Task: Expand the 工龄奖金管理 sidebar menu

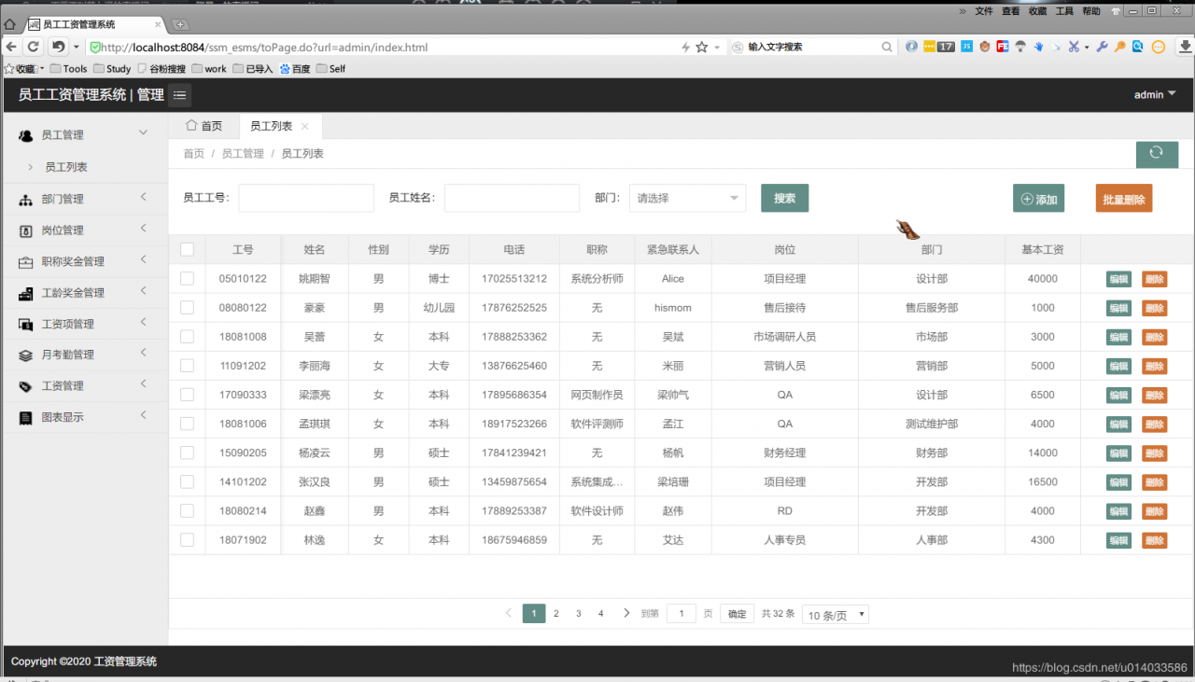Action: pyautogui.click(x=143, y=290)
